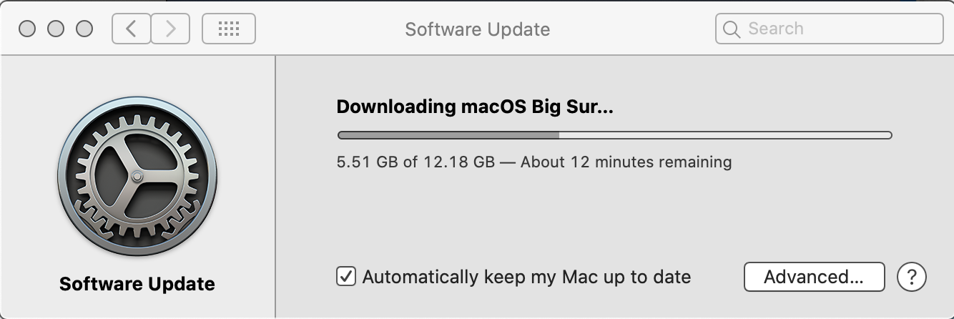The height and width of the screenshot is (319, 954).
Task: Uncheck Automatically keep my Mac up to date
Action: pos(346,276)
